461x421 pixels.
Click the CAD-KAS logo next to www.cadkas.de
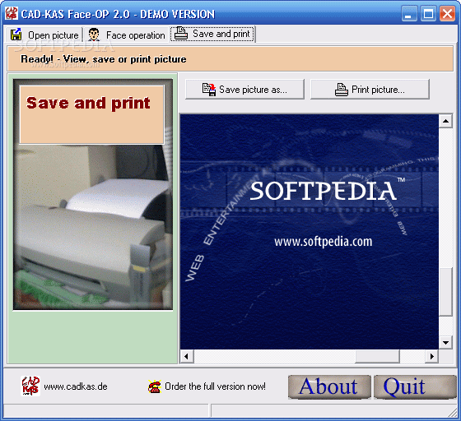(30, 386)
